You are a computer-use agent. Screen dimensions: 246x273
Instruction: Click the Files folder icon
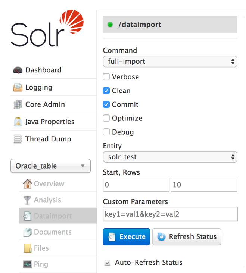27,248
